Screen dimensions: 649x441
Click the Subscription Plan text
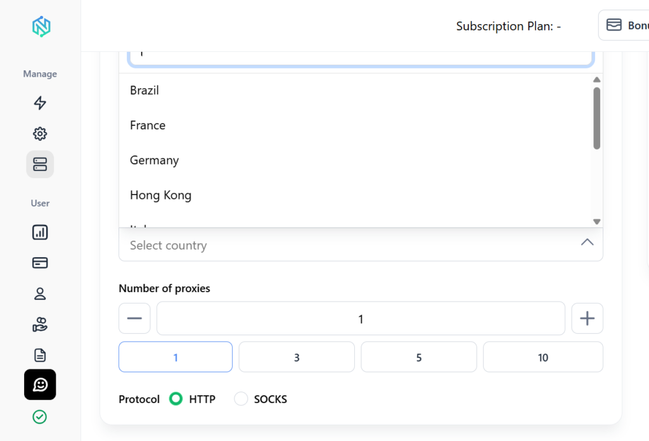(x=509, y=26)
